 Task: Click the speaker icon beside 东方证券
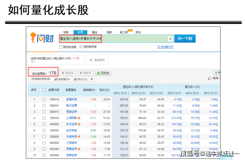pyautogui.click(x=79, y=124)
